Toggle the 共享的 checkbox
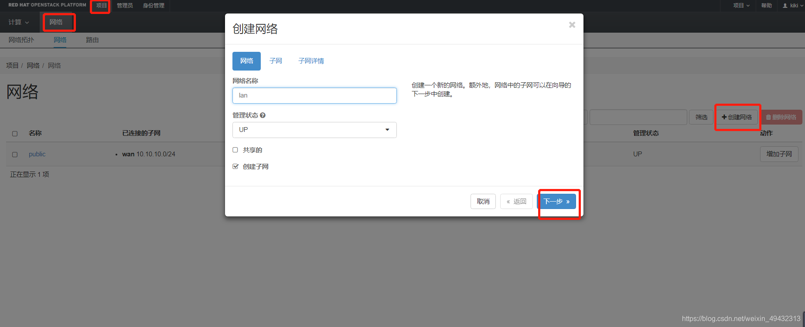 [235, 150]
